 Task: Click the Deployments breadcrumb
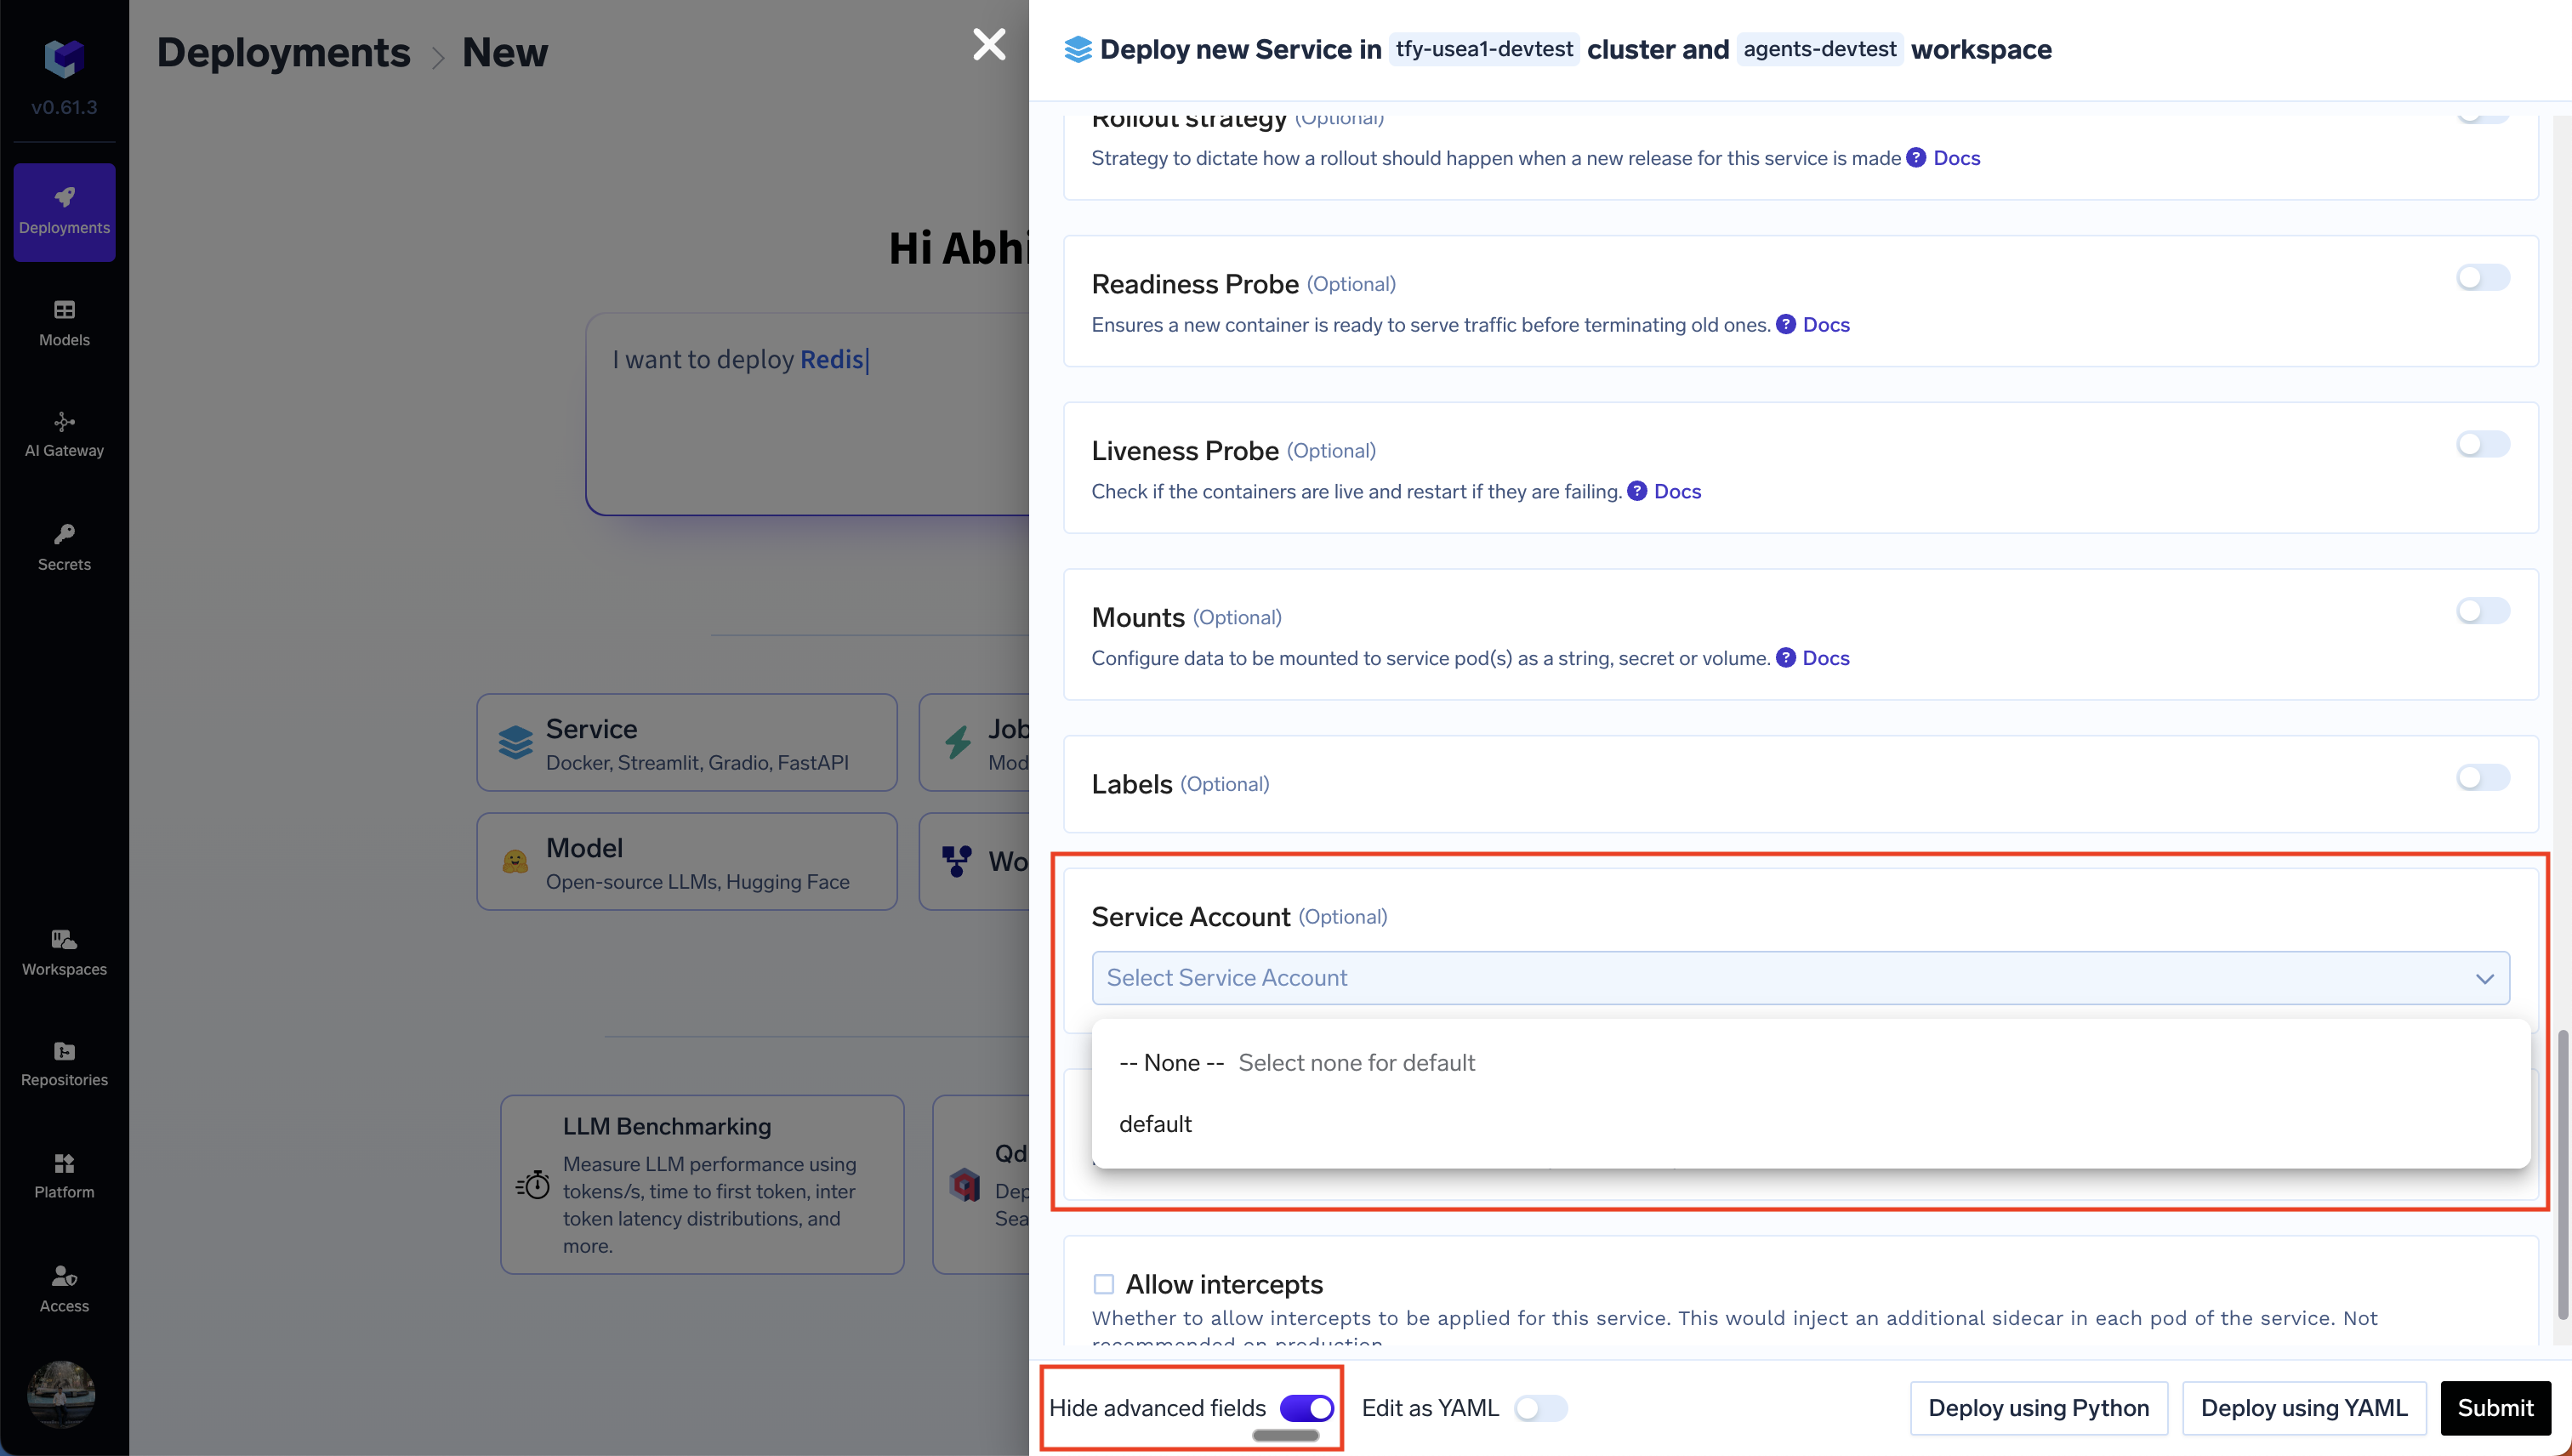coord(283,51)
